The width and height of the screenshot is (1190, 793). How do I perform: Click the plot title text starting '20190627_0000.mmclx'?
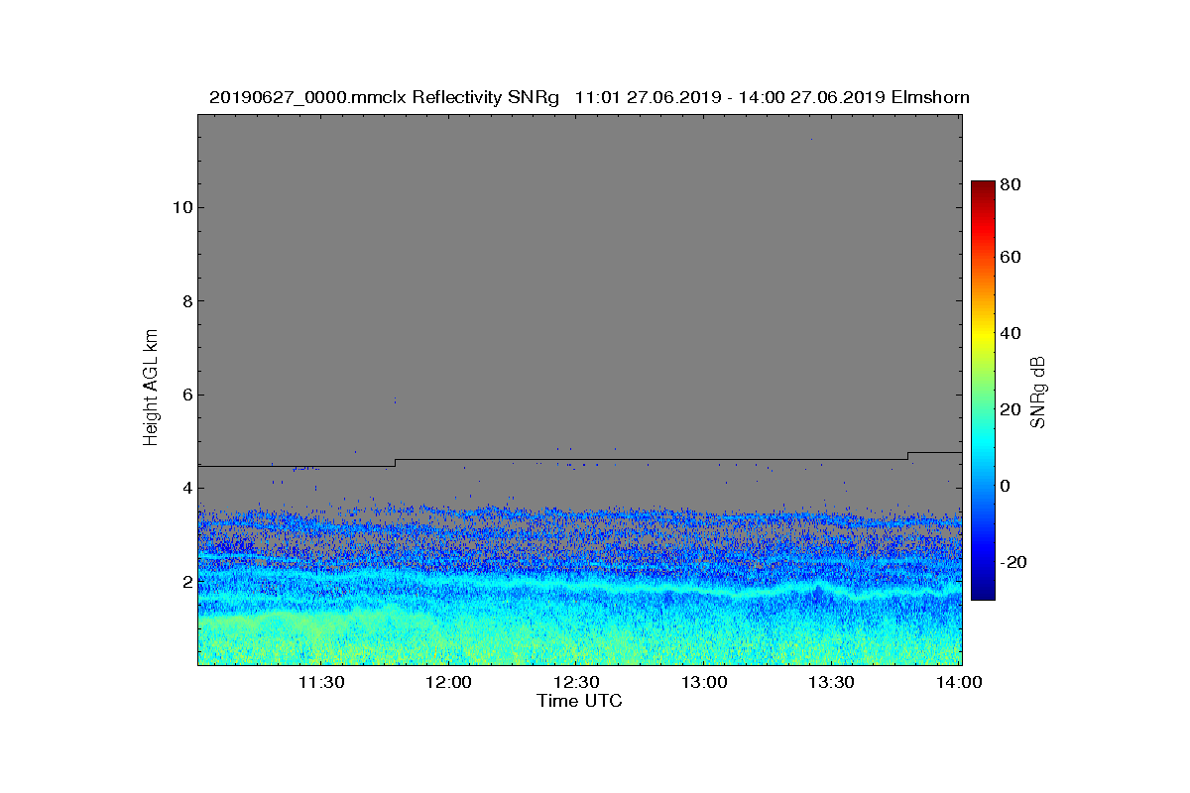pyautogui.click(x=589, y=98)
